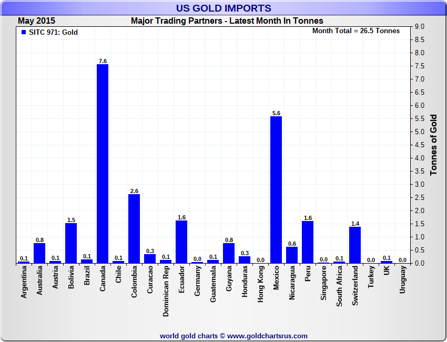Select the Australia bar
Viewport: 447px width, 342px height.
pyautogui.click(x=39, y=253)
